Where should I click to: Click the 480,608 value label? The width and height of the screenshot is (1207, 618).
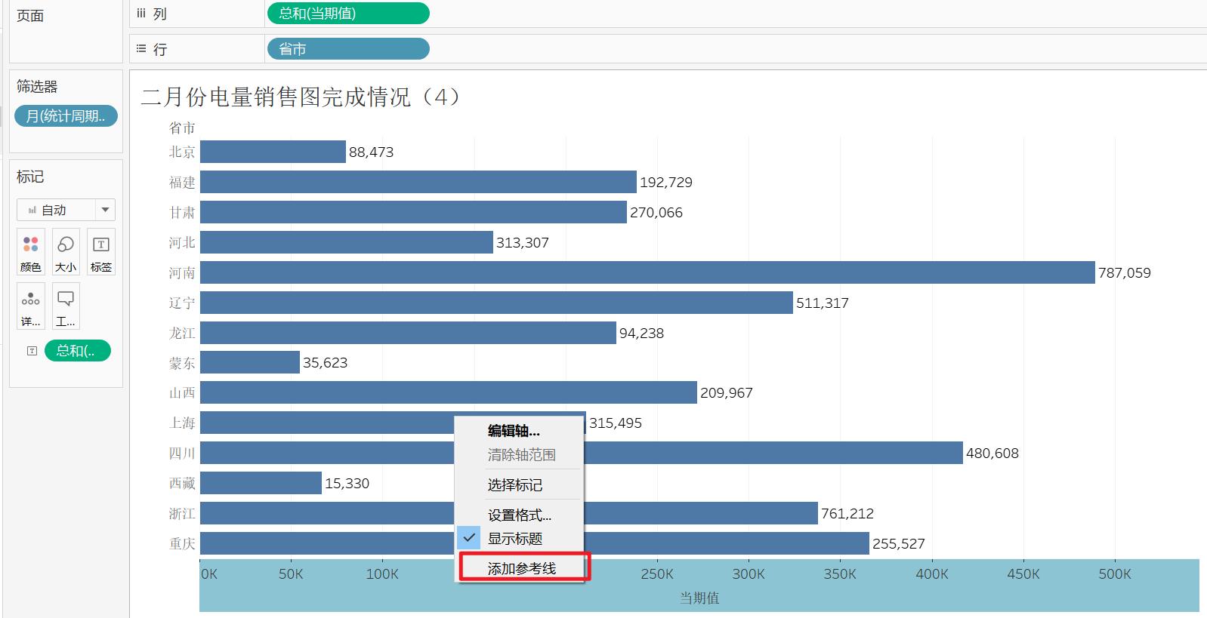992,453
